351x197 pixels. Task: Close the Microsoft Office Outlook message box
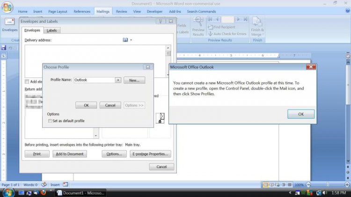[x=311, y=67]
